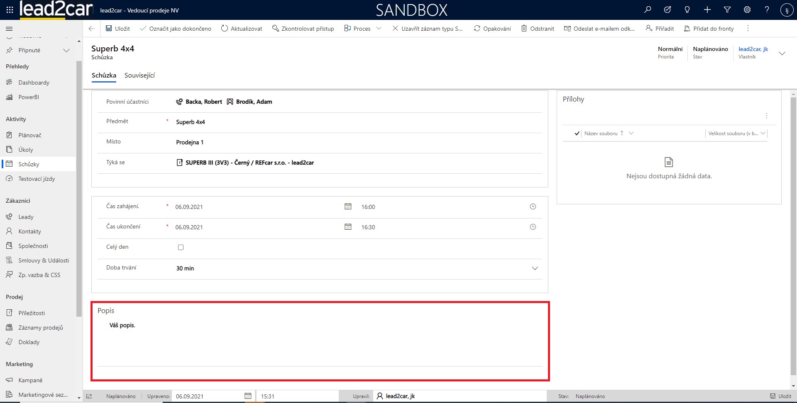Open the advanced find filter icon

tap(727, 10)
